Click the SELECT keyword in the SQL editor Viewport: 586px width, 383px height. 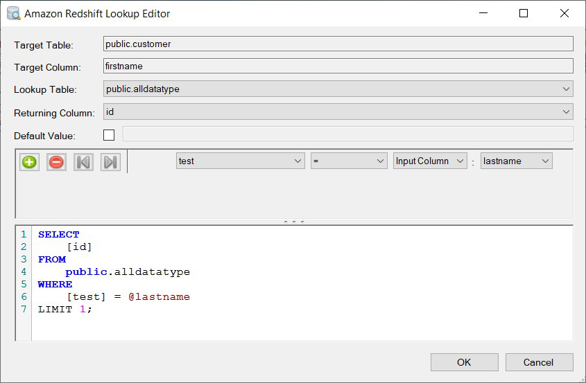tap(59, 234)
